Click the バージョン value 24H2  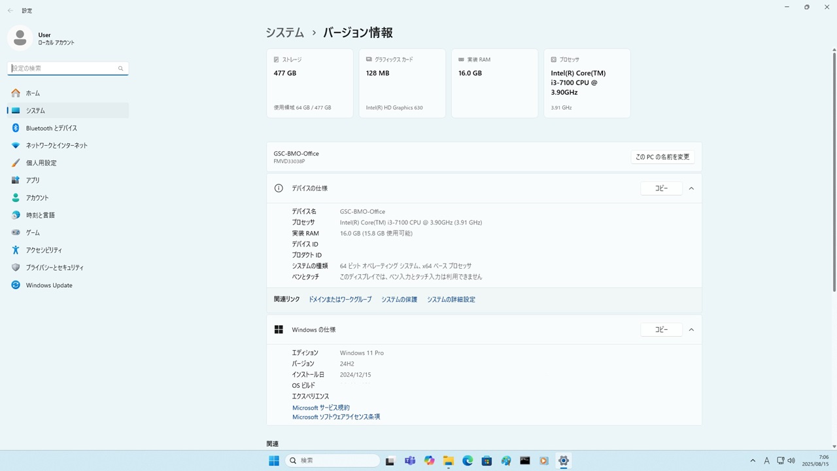click(347, 364)
